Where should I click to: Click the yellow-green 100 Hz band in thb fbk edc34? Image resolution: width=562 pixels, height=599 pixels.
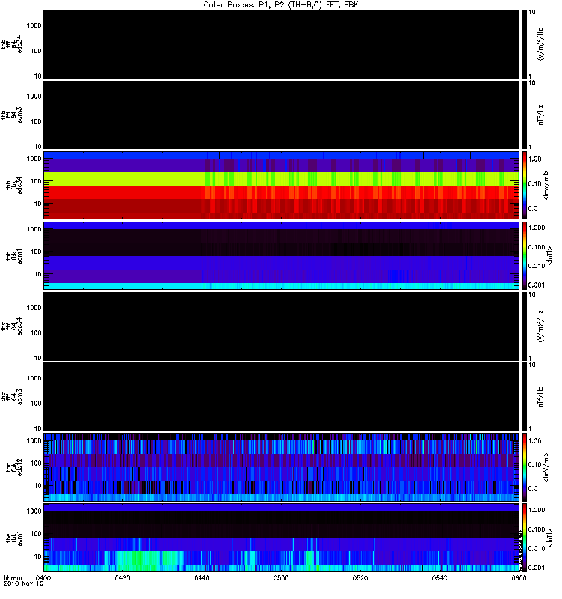click(x=281, y=179)
